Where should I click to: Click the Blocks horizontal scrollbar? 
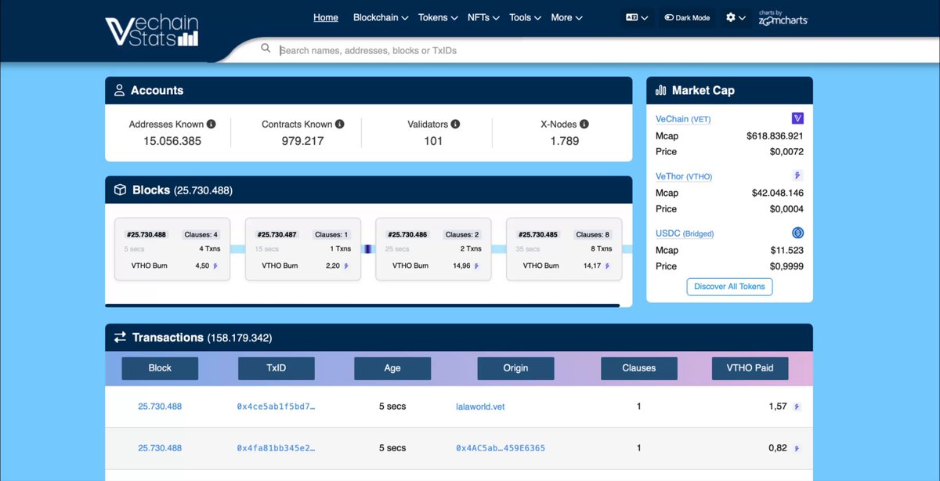[x=362, y=306]
